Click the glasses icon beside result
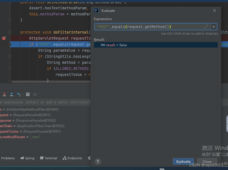This screenshot has height=170, width=228. 103,45
